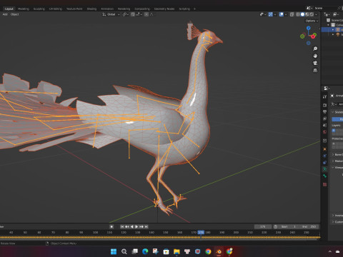Image resolution: width=343 pixels, height=257 pixels.
Task: Click the zoom magnifier icon in viewport
Action: 315,49
